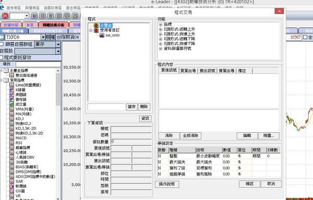This screenshot has width=313, height=200.
Task: Expand the K線形式-逆轉上升 node
Action: tap(161, 29)
